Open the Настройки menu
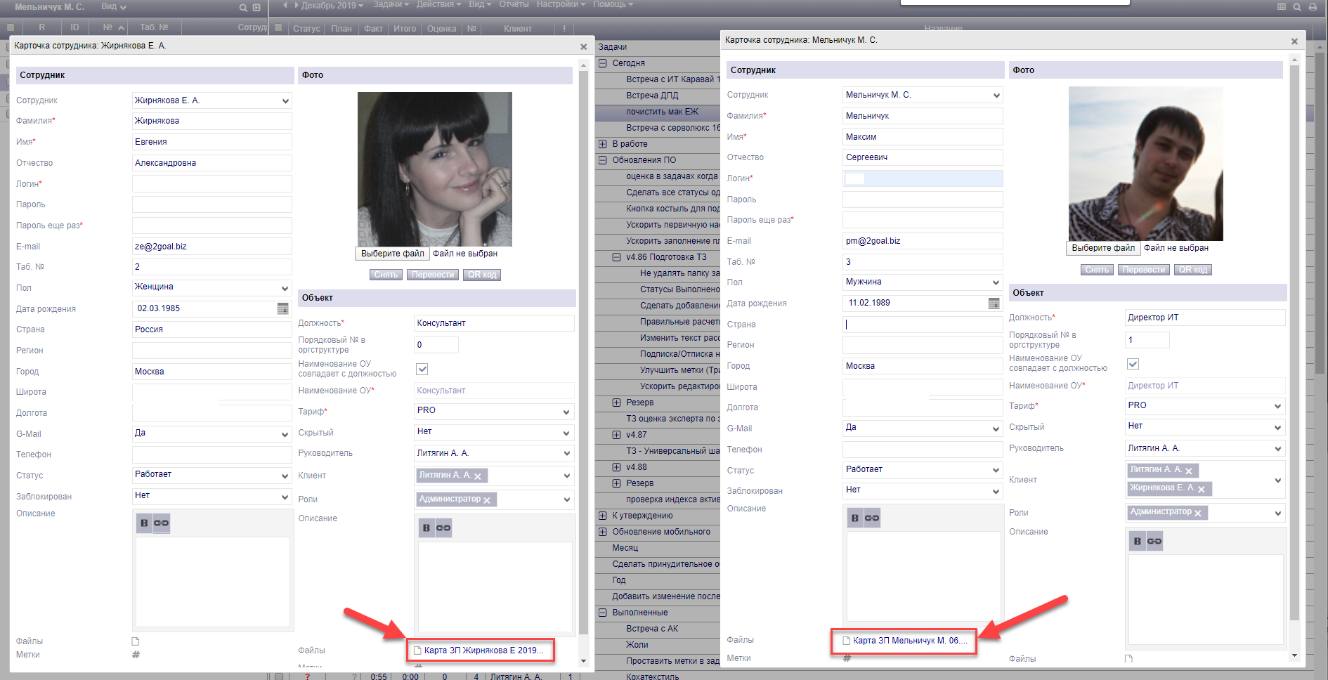The height and width of the screenshot is (680, 1328). (561, 5)
